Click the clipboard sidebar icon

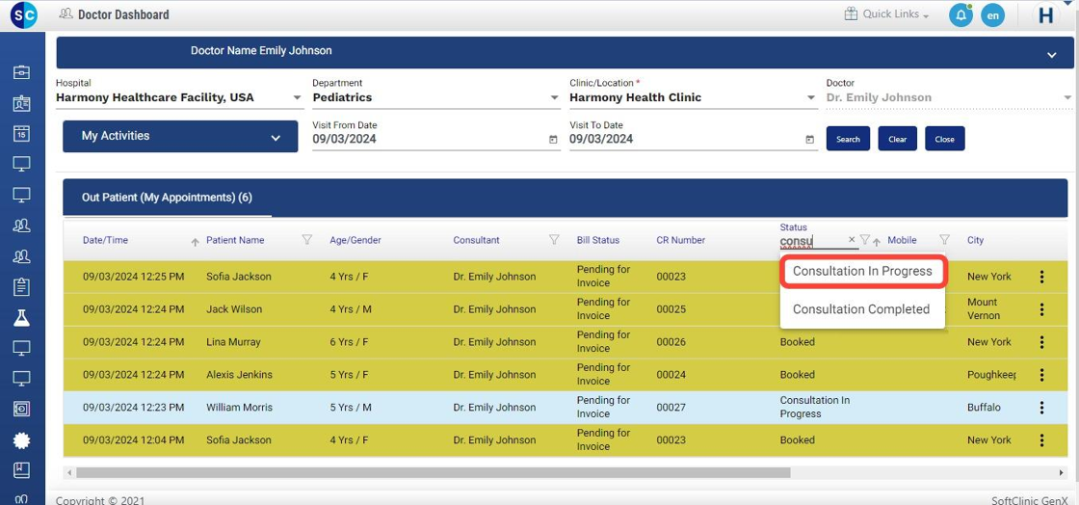(x=21, y=286)
